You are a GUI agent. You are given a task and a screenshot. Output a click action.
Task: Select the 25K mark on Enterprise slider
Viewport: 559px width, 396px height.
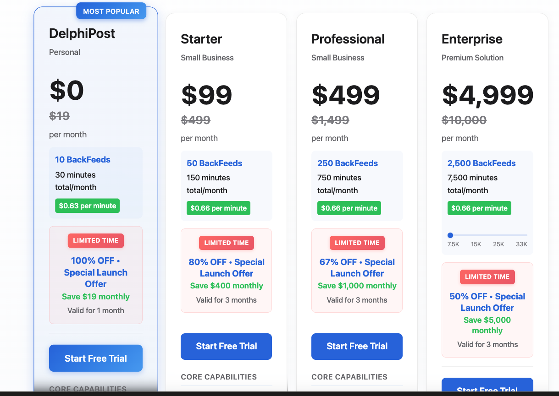coord(498,244)
